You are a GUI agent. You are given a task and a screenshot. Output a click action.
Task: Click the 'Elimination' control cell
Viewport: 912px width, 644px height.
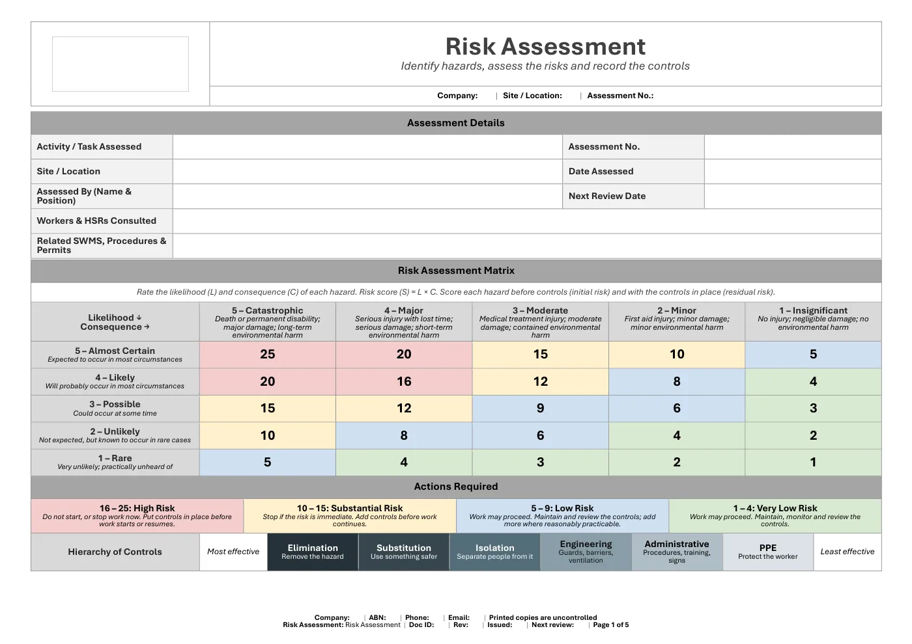point(313,552)
